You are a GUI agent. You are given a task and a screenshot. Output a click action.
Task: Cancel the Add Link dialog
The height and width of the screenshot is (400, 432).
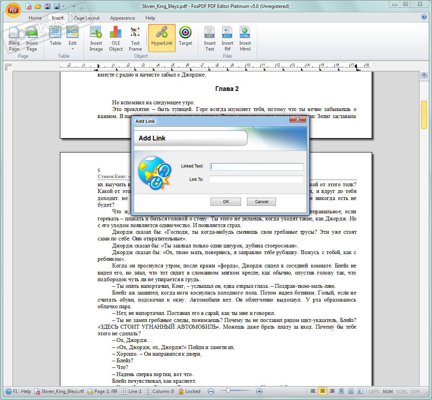(261, 202)
